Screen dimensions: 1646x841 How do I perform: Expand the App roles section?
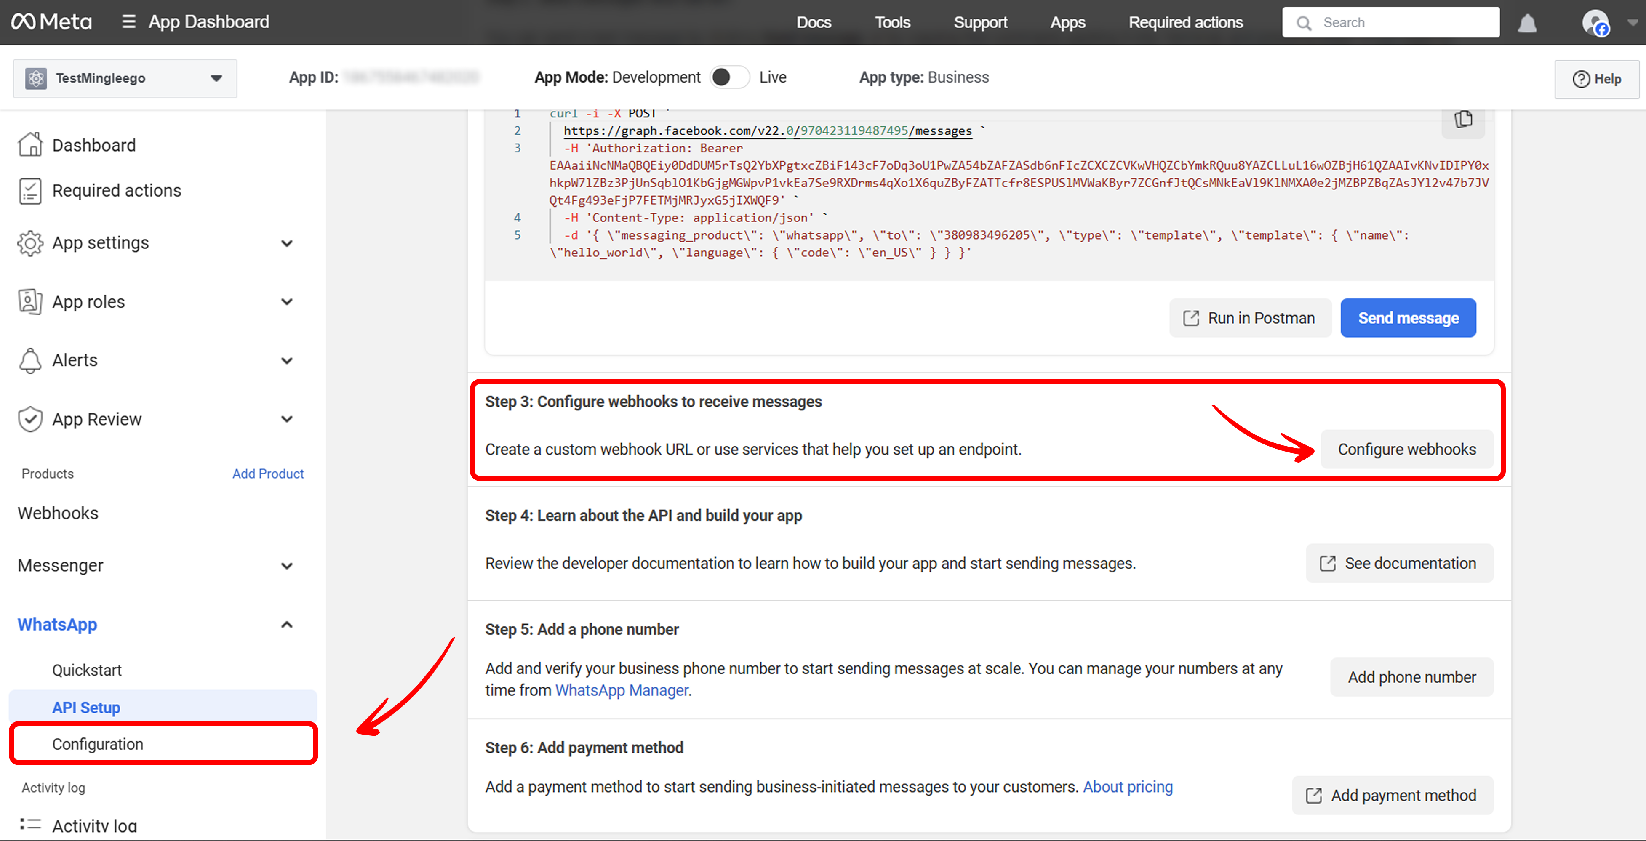pyautogui.click(x=287, y=301)
